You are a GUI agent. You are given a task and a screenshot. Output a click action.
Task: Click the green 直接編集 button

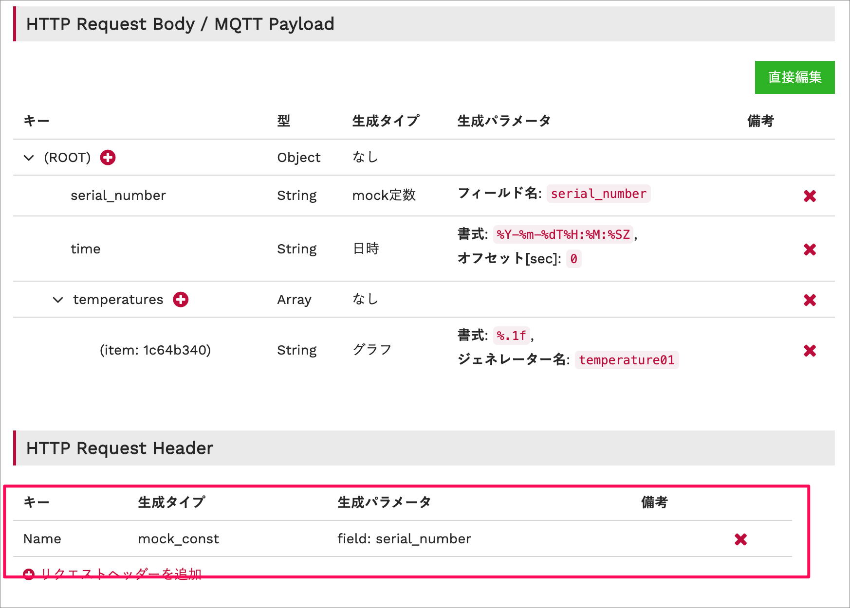coord(795,77)
